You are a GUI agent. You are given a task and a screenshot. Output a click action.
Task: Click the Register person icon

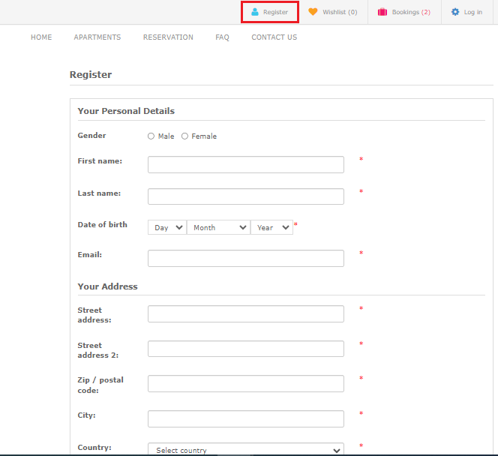tap(255, 12)
